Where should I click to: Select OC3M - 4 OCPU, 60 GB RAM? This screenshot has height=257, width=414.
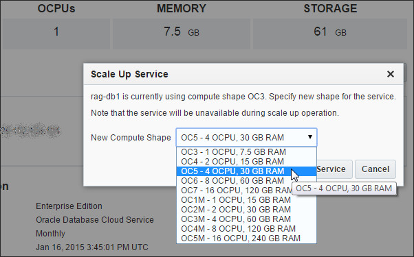click(246, 219)
